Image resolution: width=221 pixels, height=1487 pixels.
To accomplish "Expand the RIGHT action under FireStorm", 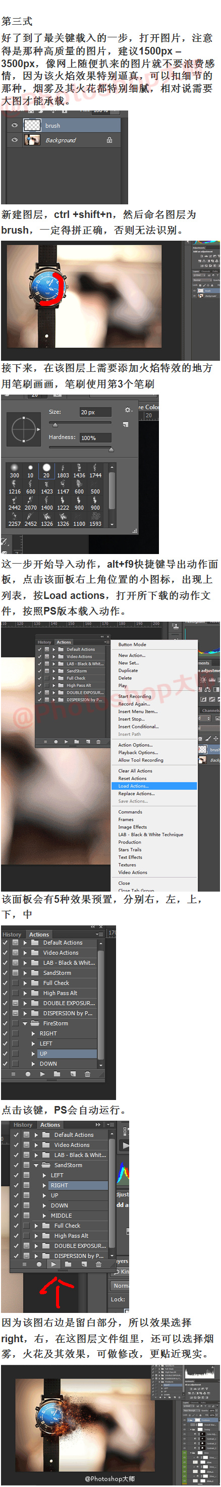I will [x=33, y=1033].
